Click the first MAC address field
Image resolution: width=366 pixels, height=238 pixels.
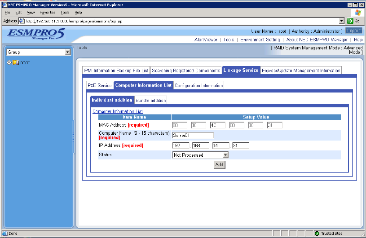click(x=180, y=125)
